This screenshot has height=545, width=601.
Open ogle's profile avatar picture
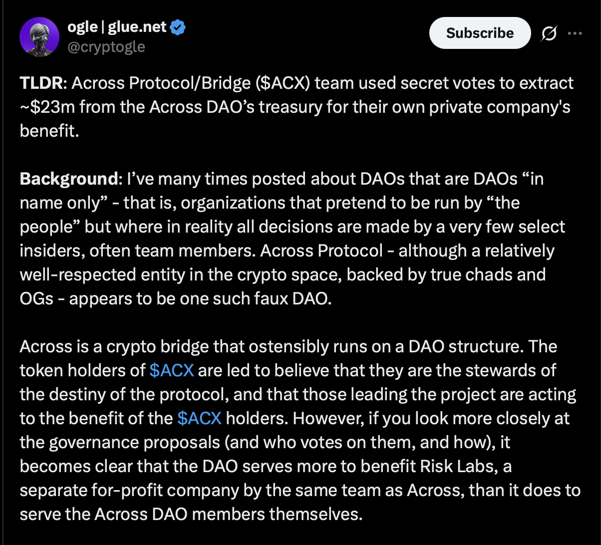pos(39,37)
